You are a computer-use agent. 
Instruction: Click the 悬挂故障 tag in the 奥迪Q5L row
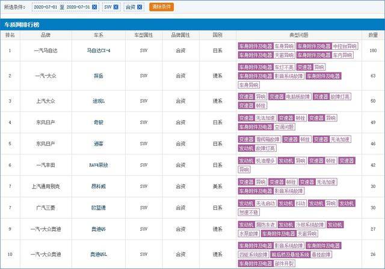point(321,255)
